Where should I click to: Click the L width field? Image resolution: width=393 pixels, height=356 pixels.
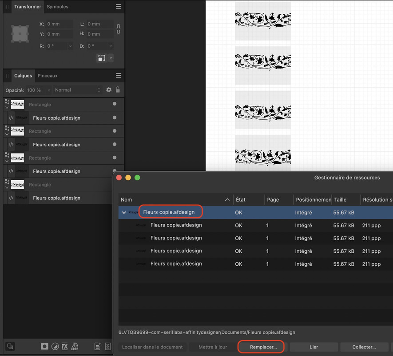coord(100,24)
